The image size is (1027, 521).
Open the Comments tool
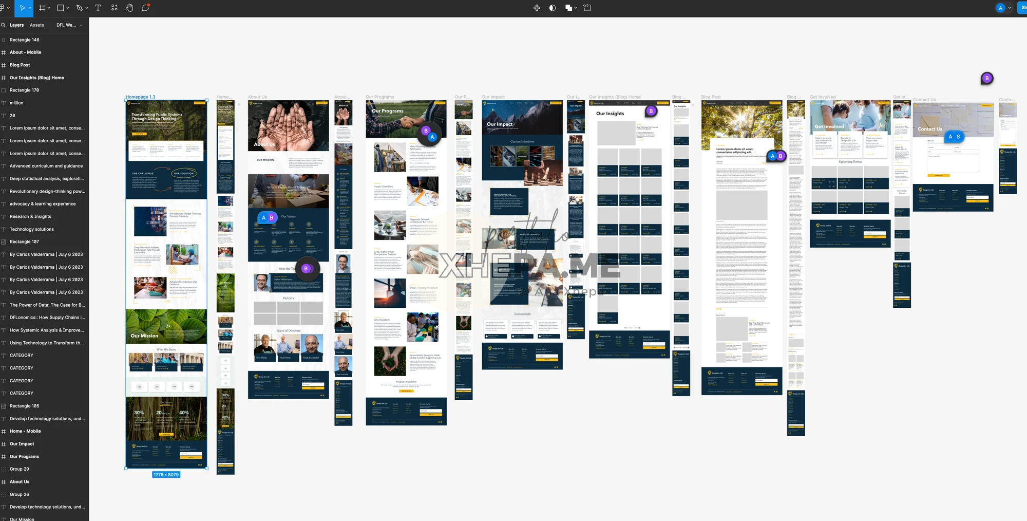click(x=145, y=8)
